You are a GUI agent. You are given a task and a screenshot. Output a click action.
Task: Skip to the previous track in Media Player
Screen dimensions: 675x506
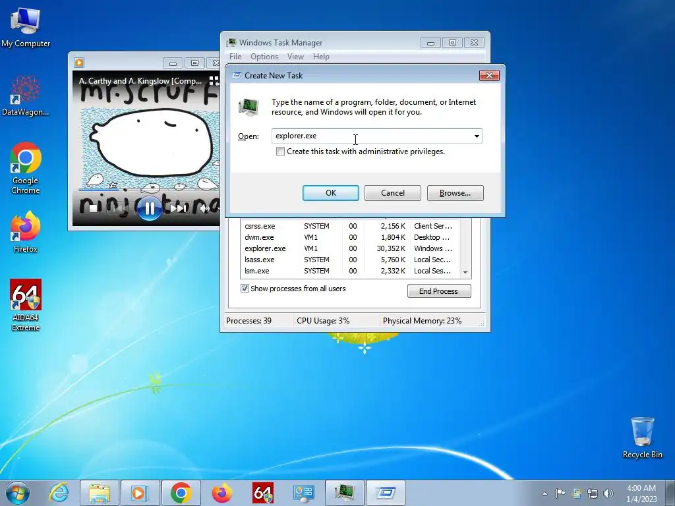click(119, 208)
